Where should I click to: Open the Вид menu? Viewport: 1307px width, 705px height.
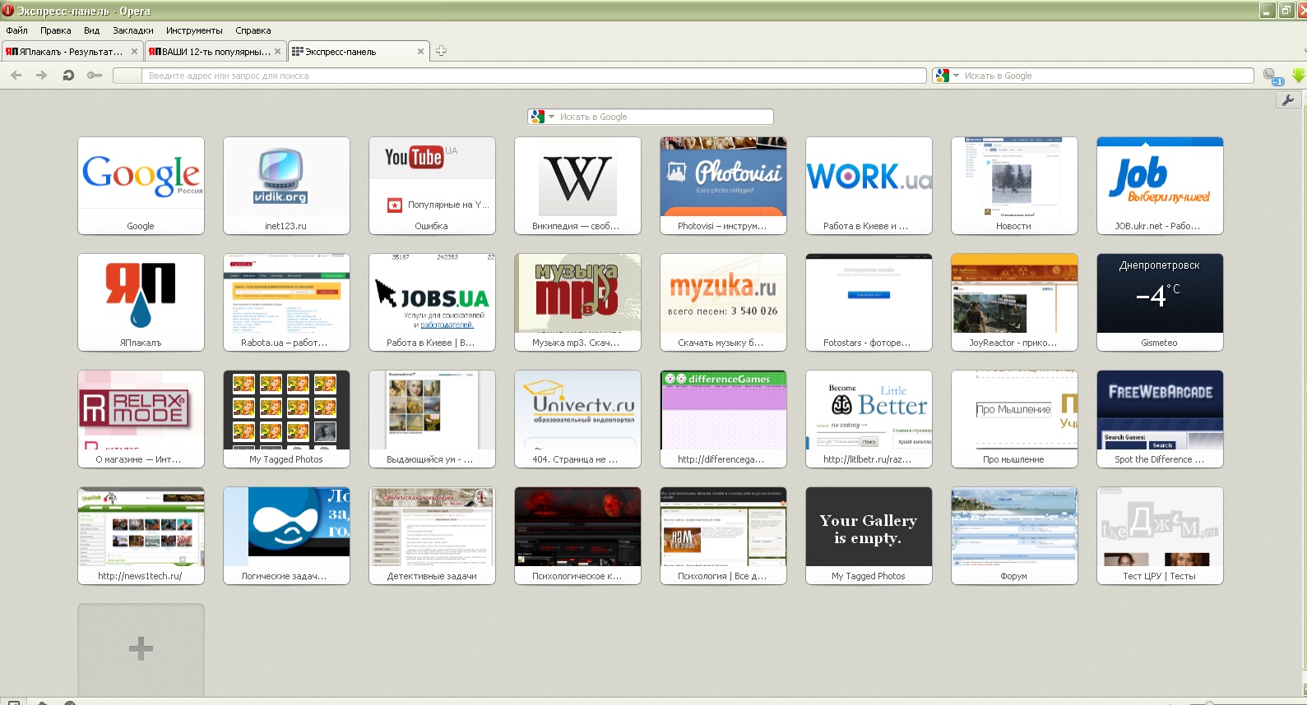(91, 30)
